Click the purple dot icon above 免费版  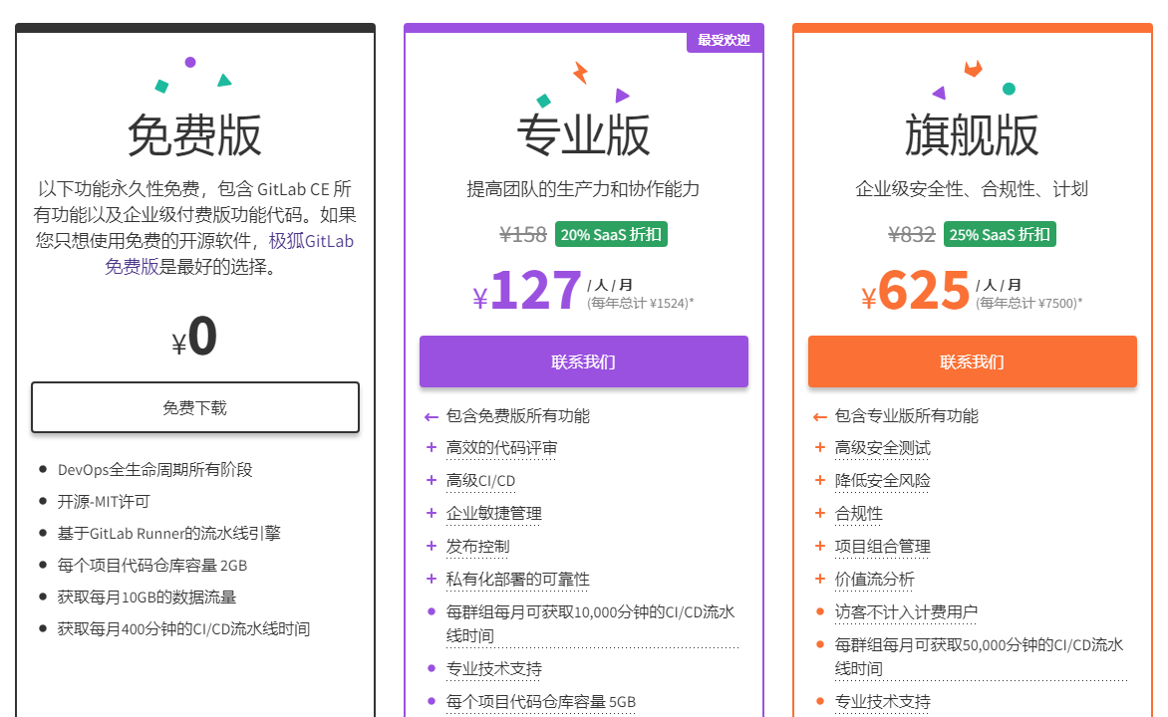pyautogui.click(x=190, y=62)
